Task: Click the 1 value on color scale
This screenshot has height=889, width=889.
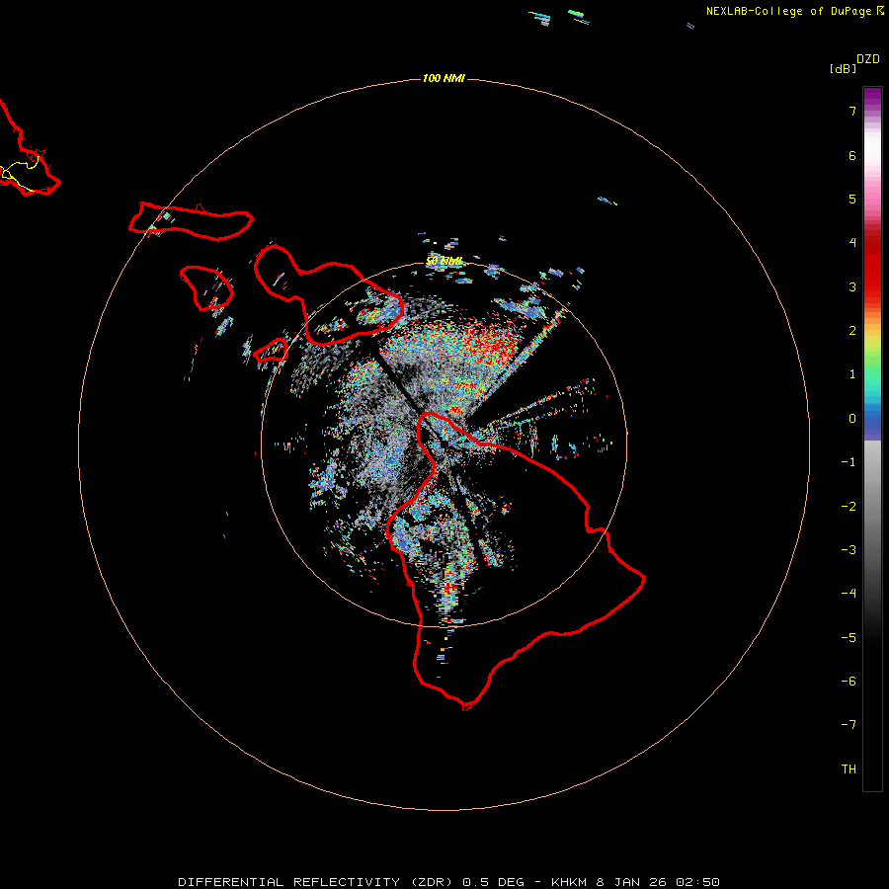Action: pyautogui.click(x=852, y=374)
